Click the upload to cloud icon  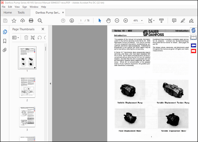coord(23,20)
